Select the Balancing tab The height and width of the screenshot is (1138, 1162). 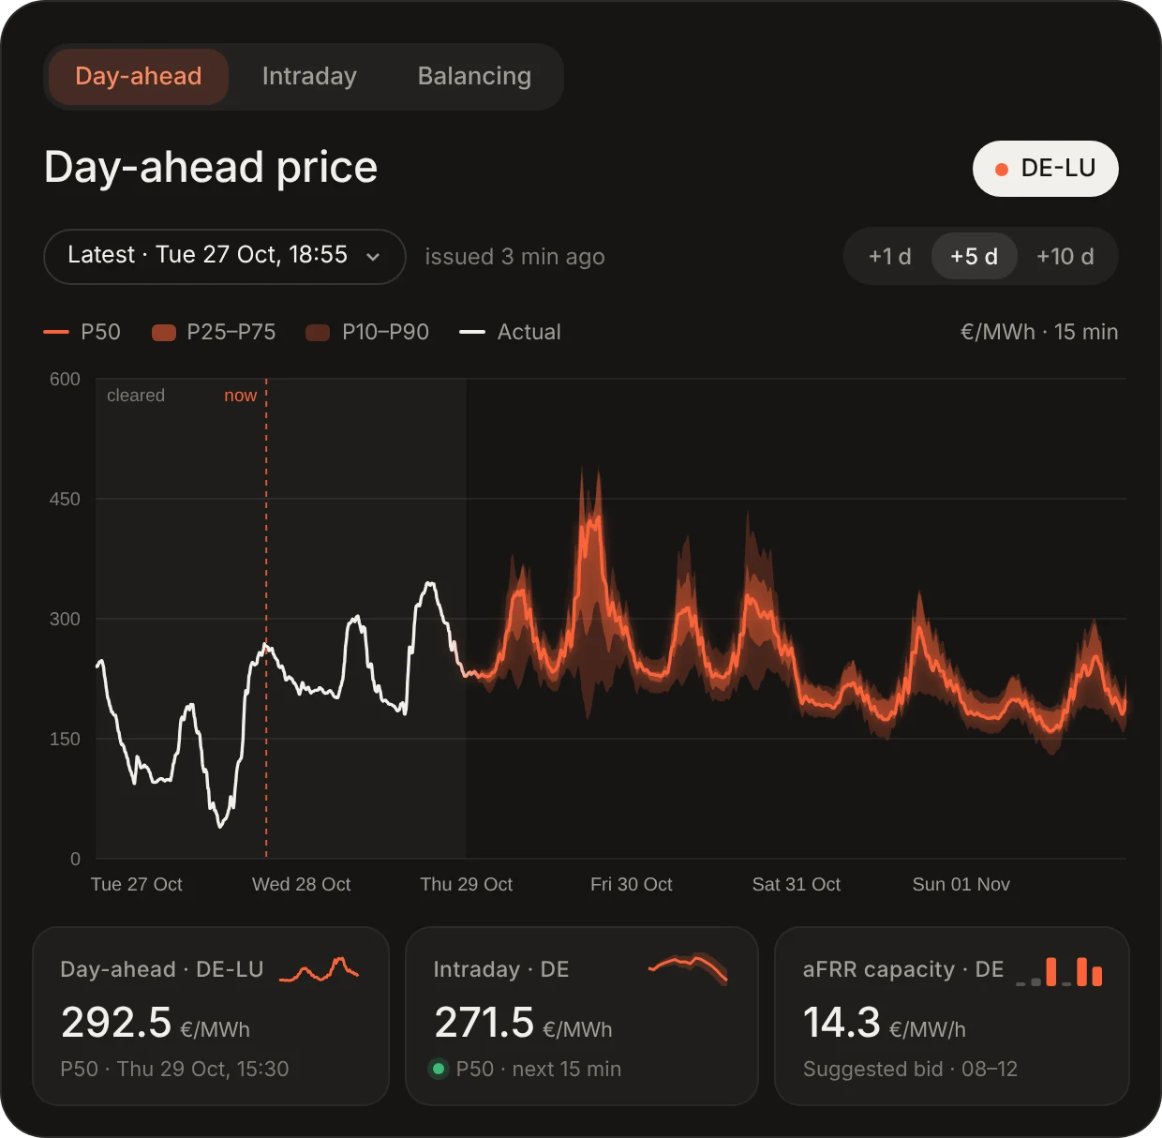click(x=474, y=77)
